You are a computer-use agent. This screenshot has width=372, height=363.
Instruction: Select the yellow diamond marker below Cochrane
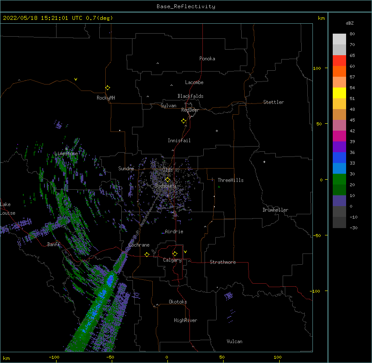pyautogui.click(x=147, y=255)
